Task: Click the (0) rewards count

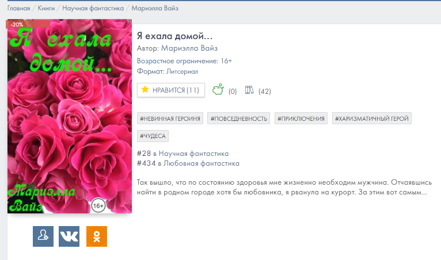Action: click(233, 91)
